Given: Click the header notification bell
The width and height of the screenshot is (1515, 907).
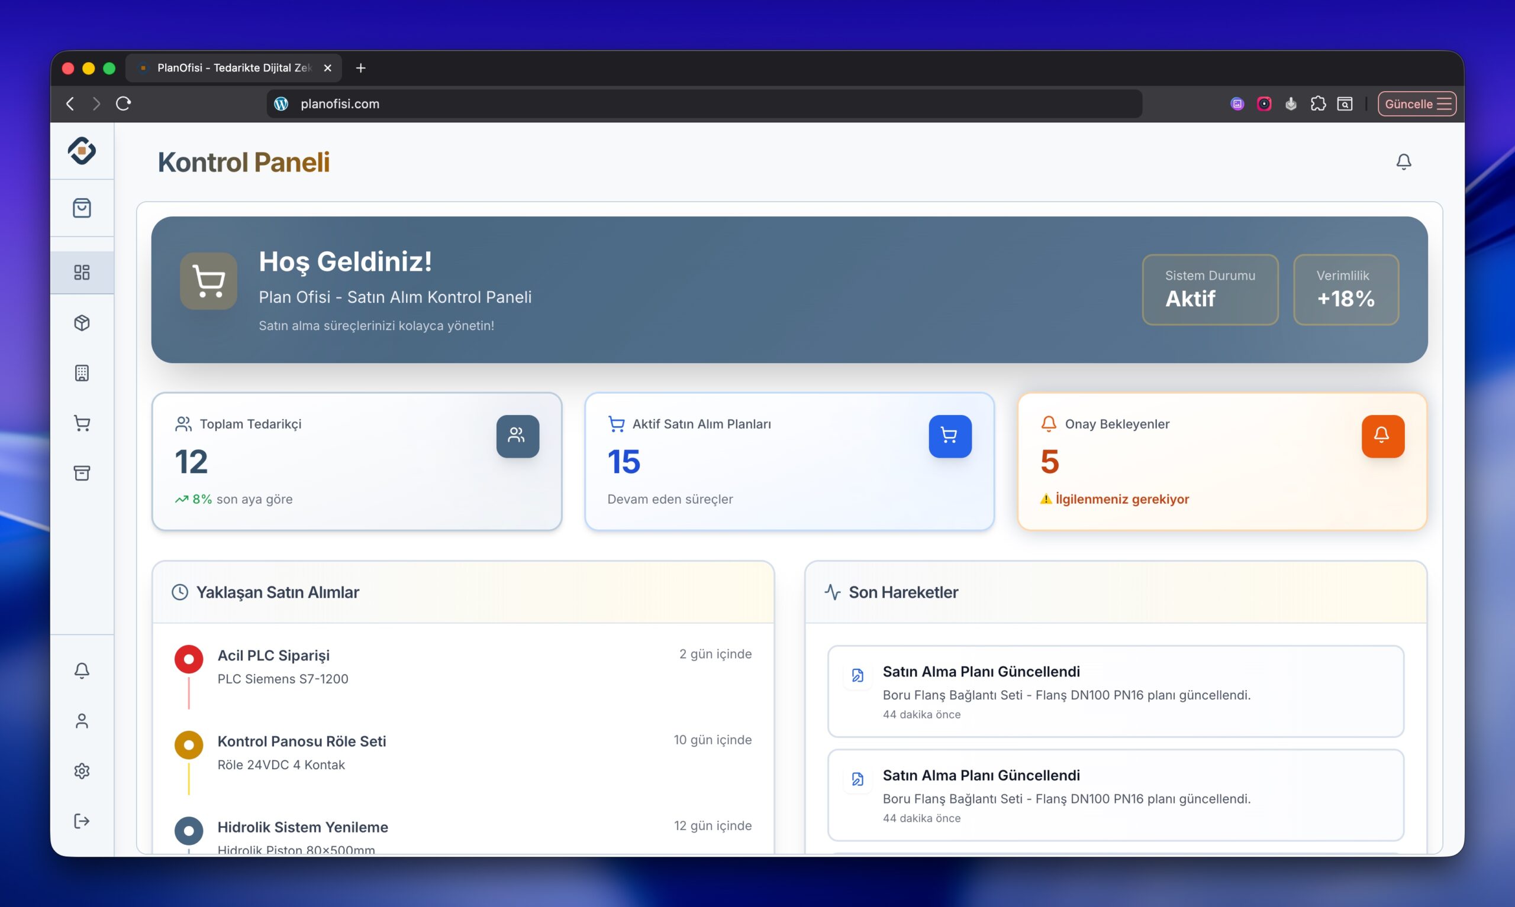Looking at the screenshot, I should tap(1404, 162).
